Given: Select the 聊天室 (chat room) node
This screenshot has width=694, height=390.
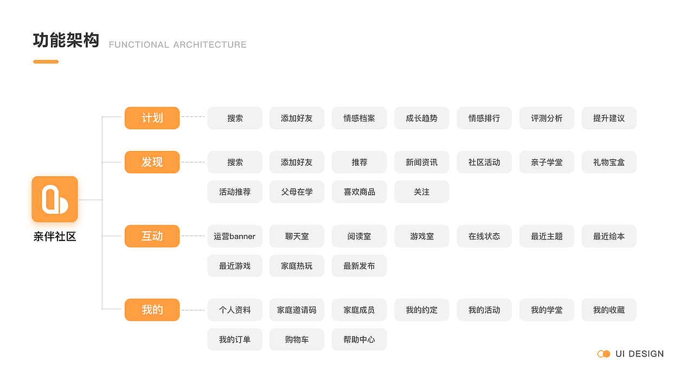Looking at the screenshot, I should pos(297,236).
